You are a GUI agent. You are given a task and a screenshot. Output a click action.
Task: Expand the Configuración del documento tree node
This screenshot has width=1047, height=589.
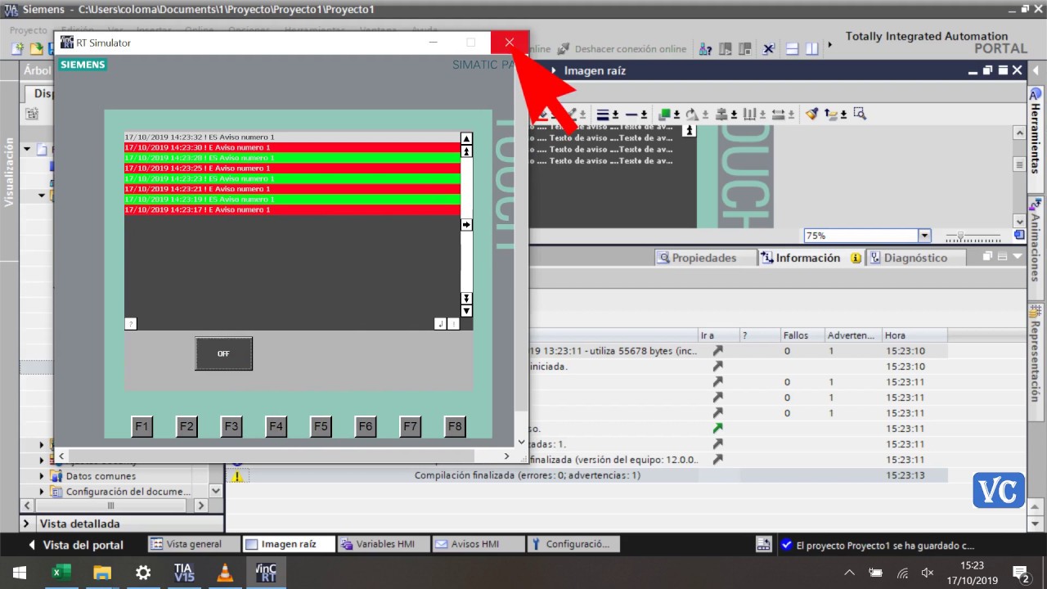coord(43,492)
